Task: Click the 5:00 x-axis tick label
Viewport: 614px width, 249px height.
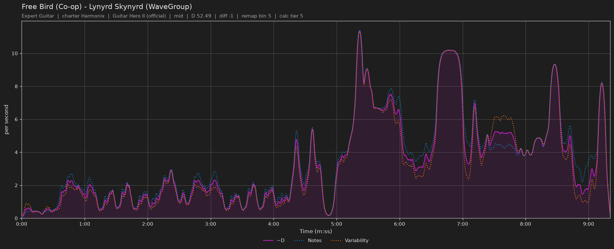Action: (337, 224)
